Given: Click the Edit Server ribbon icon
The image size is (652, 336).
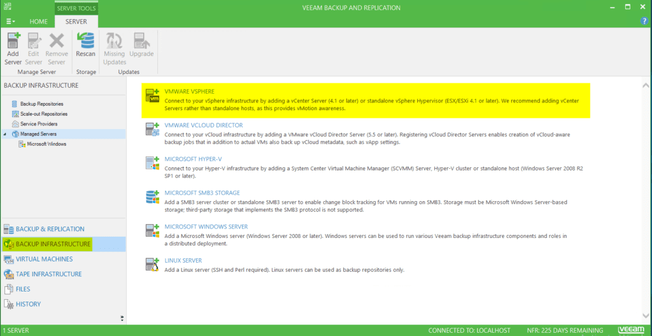Looking at the screenshot, I should point(34,41).
